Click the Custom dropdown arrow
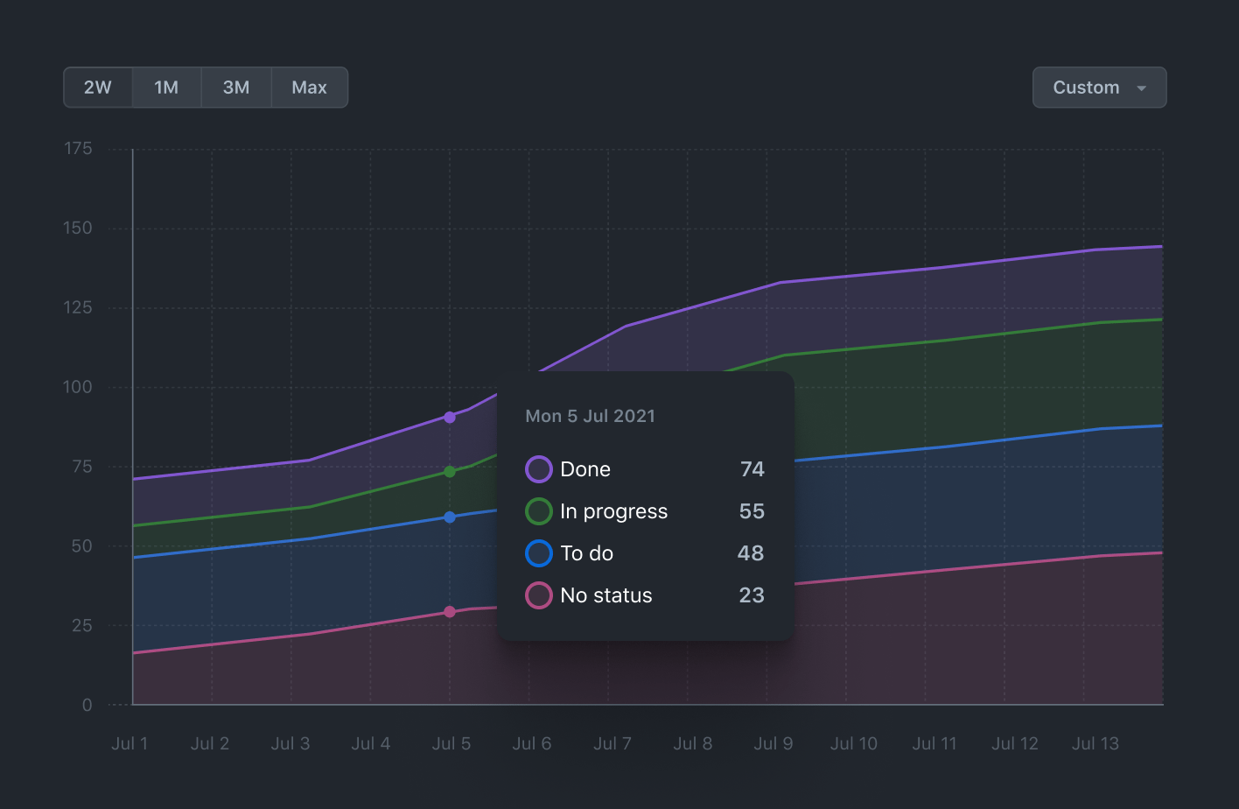Viewport: 1239px width, 809px height. pos(1141,88)
